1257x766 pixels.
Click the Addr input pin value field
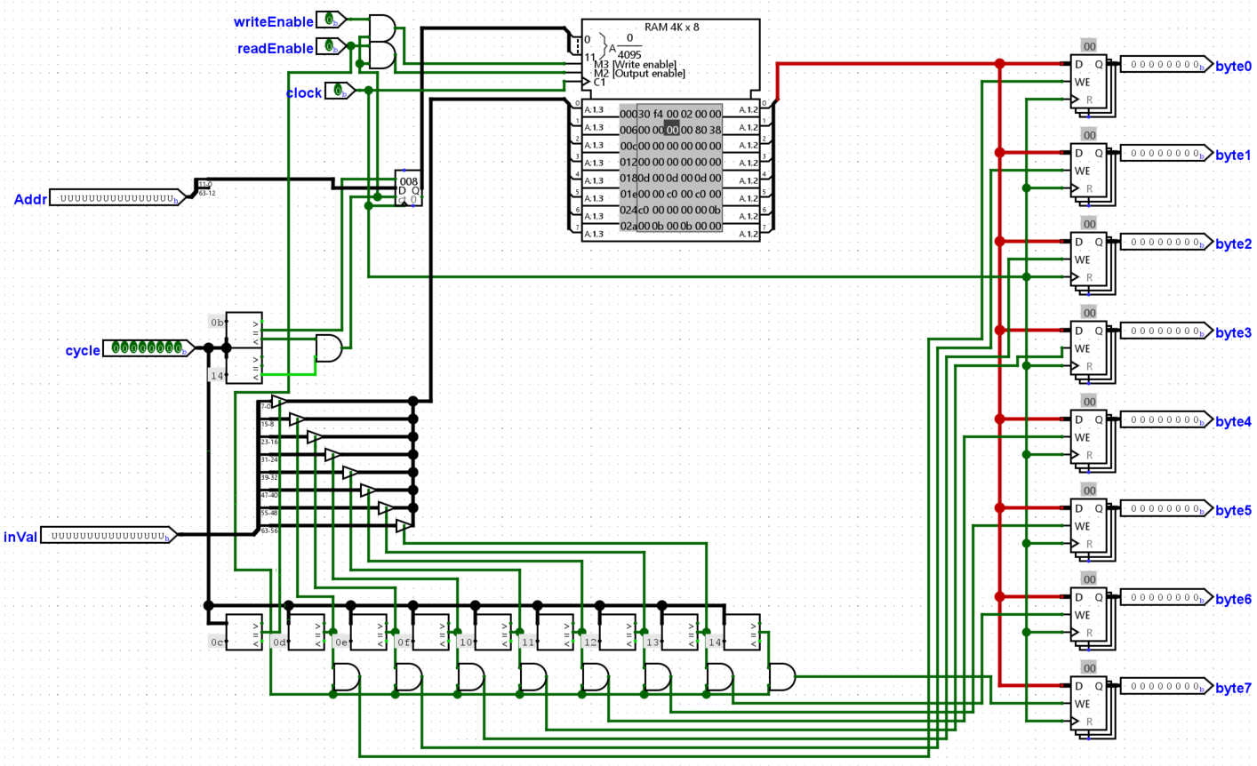click(x=117, y=197)
